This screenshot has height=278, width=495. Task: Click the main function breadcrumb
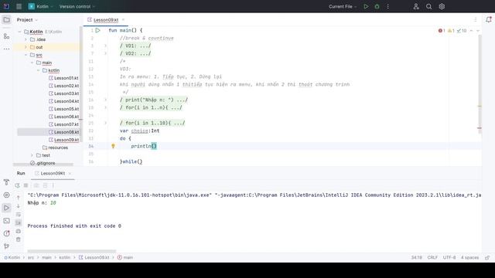(125, 257)
